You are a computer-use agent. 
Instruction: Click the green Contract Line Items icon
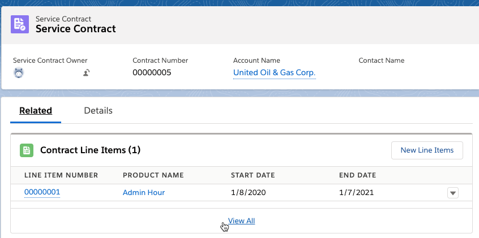tap(27, 150)
